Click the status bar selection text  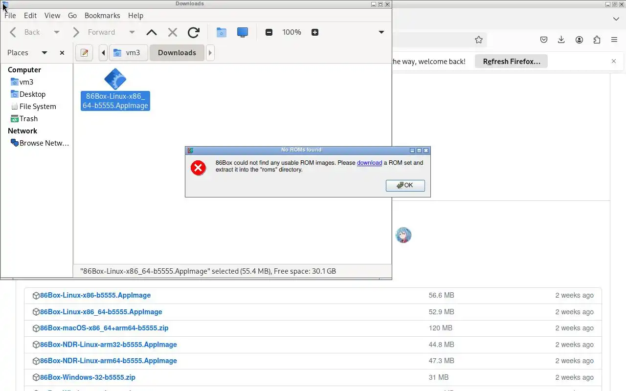pos(208,271)
